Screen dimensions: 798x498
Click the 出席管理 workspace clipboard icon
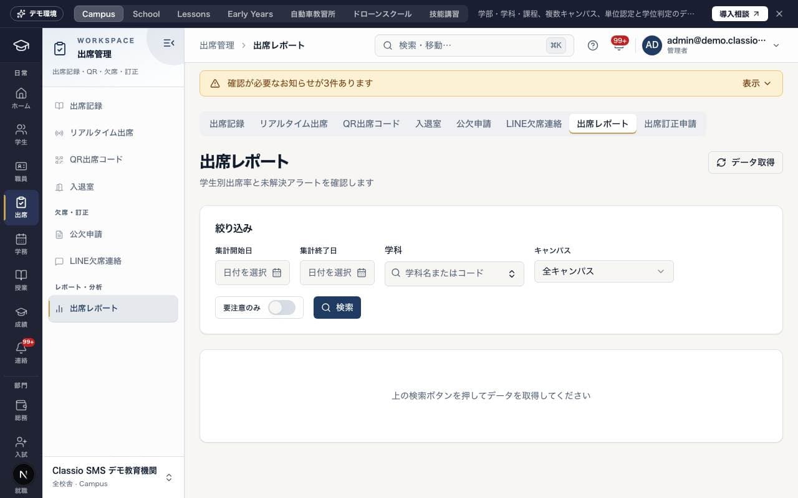pos(60,48)
